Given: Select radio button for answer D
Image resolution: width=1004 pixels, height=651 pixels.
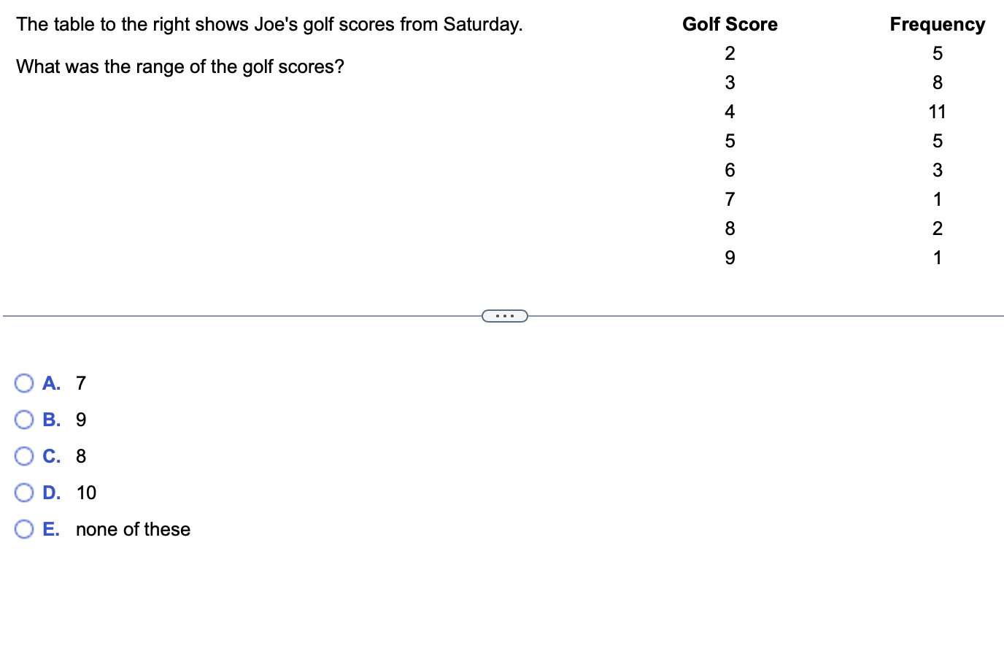Looking at the screenshot, I should coord(24,493).
